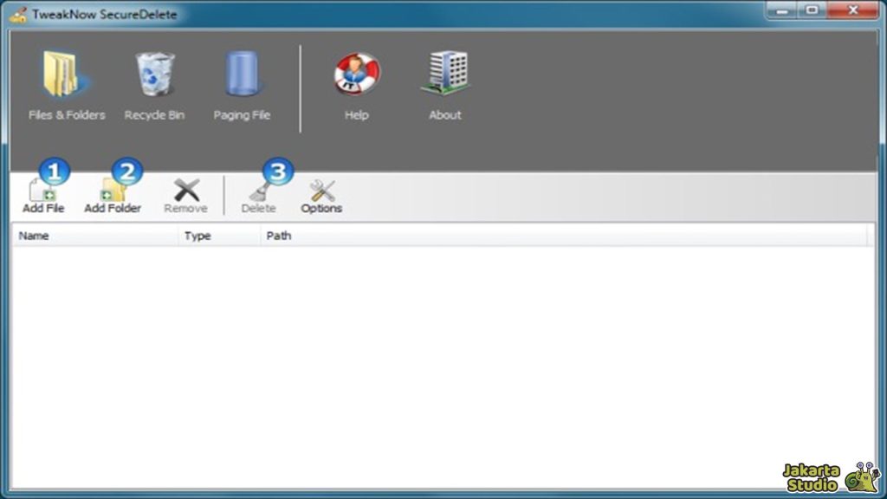
Task: Click the Delete broom icon
Action: point(258,191)
